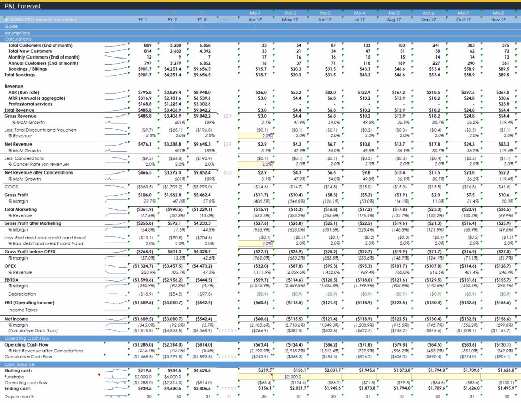The image size is (521, 403).
Task: Select the Cumulative Gain (Loss) label
Action: 33,331
